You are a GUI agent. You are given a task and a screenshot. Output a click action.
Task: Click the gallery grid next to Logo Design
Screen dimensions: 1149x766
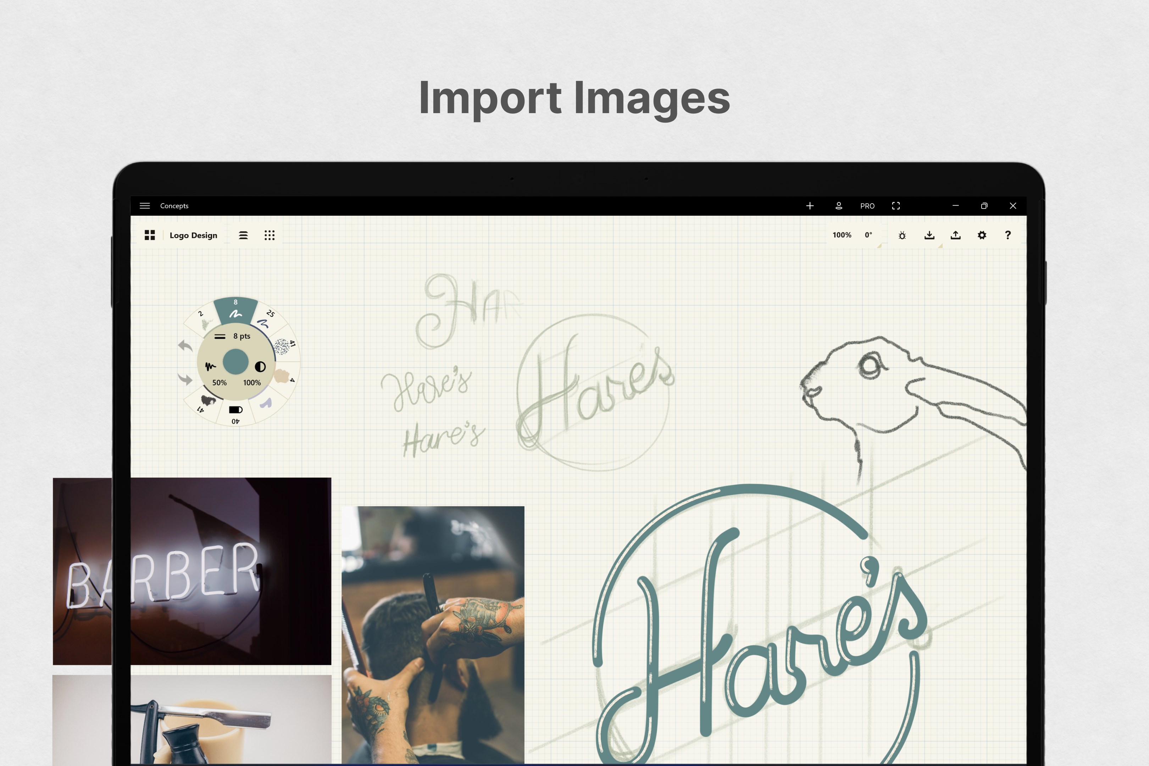pos(150,235)
